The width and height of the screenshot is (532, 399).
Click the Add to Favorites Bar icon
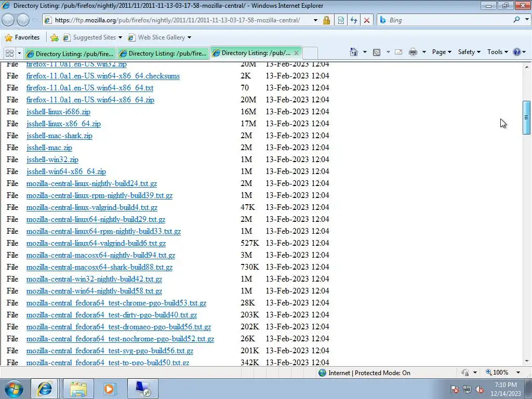point(54,37)
